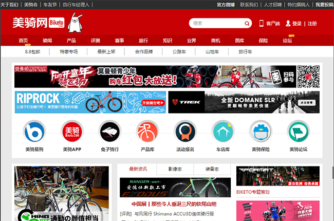The width and height of the screenshot is (334, 221).
Task: Open the TREK Domane SLR banner
Action: [x=244, y=102]
